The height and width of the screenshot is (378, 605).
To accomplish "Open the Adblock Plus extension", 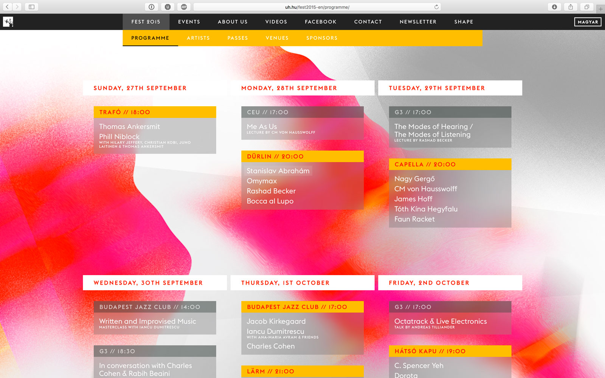I will pyautogui.click(x=184, y=7).
